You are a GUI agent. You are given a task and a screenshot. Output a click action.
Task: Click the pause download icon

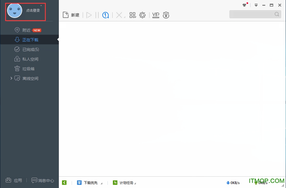97,15
